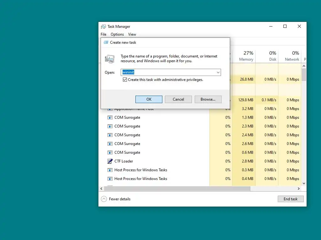Click the vertical scrollbar up arrow
The width and height of the screenshot is (321, 240).
point(304,66)
